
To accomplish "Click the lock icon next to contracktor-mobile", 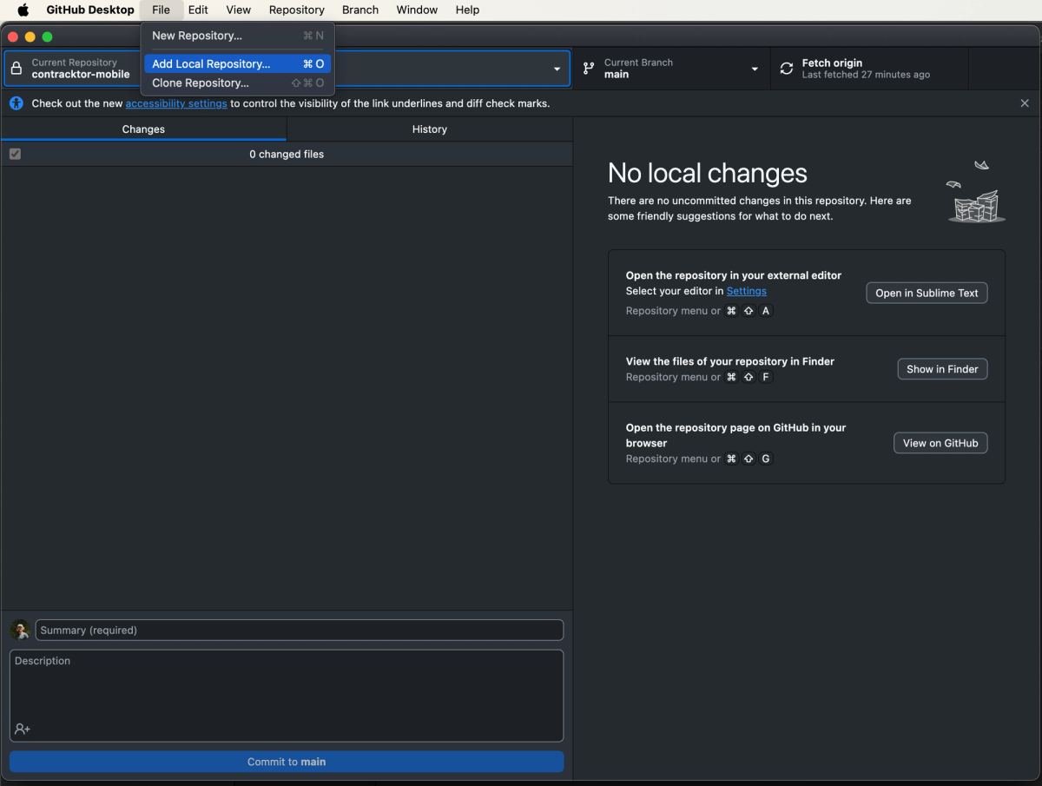I will (x=17, y=68).
